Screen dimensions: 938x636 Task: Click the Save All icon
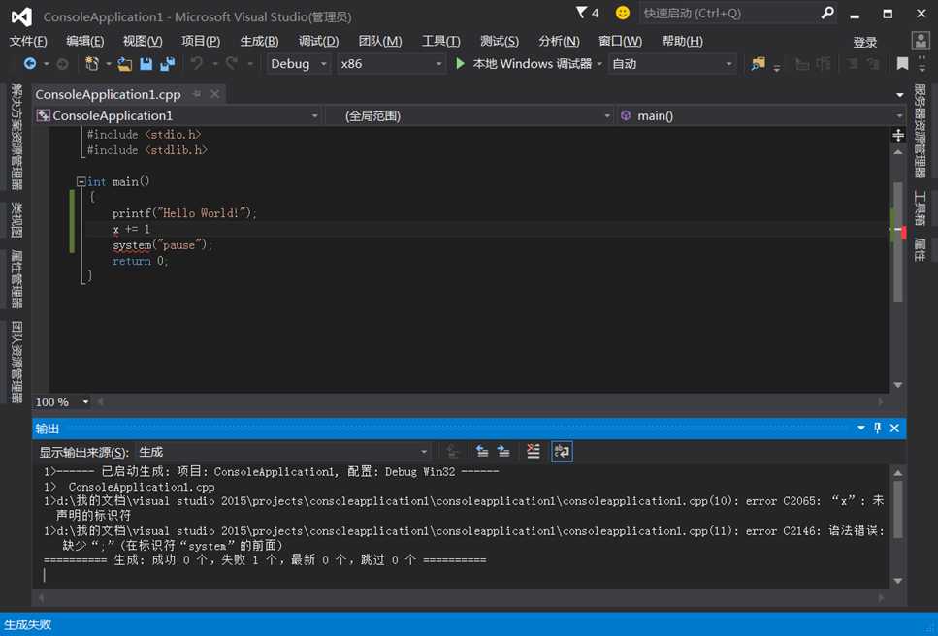click(167, 64)
